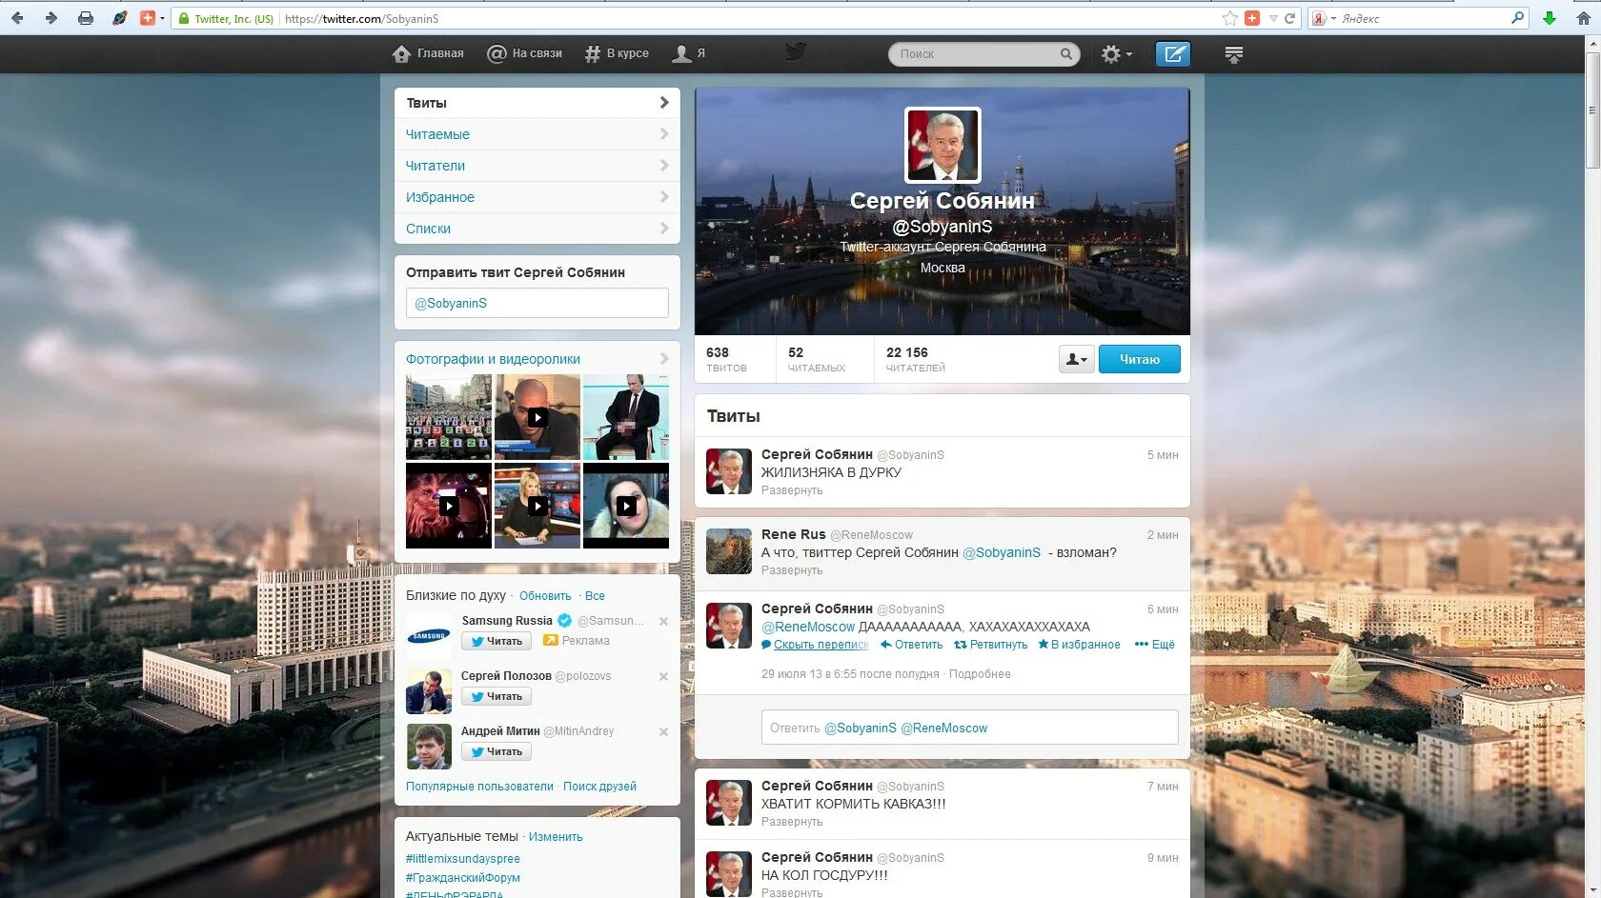Select Твиты in profile sidebar

(537, 103)
